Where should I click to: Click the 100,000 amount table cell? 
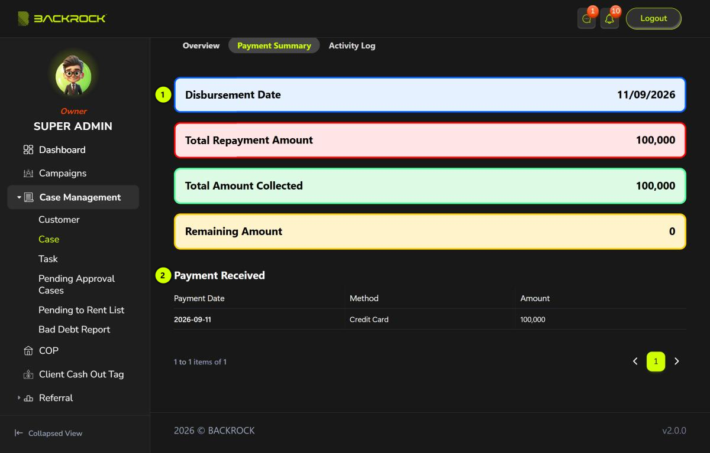pos(533,320)
